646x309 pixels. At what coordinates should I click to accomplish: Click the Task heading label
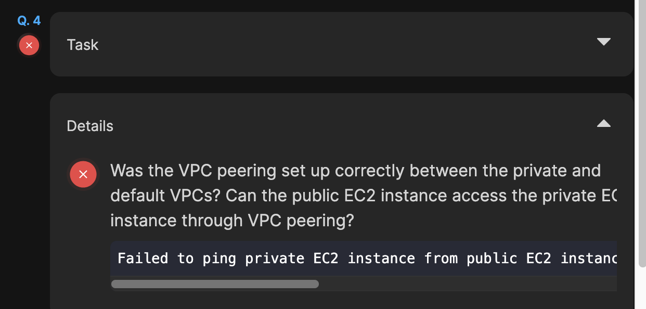(83, 45)
